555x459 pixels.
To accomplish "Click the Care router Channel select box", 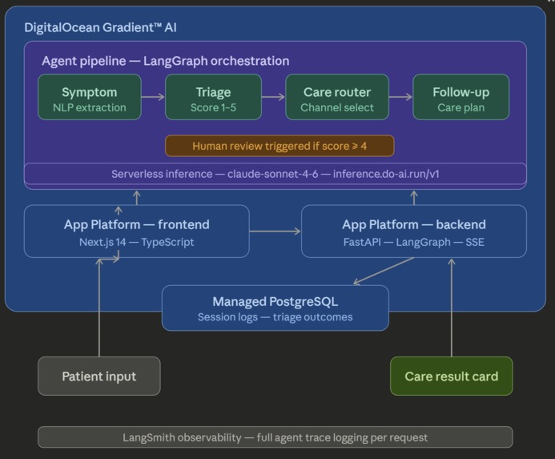I will [x=337, y=97].
